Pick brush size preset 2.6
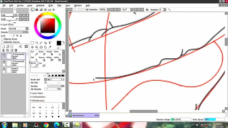The width and height of the screenshot is (228, 128). coord(40,112)
